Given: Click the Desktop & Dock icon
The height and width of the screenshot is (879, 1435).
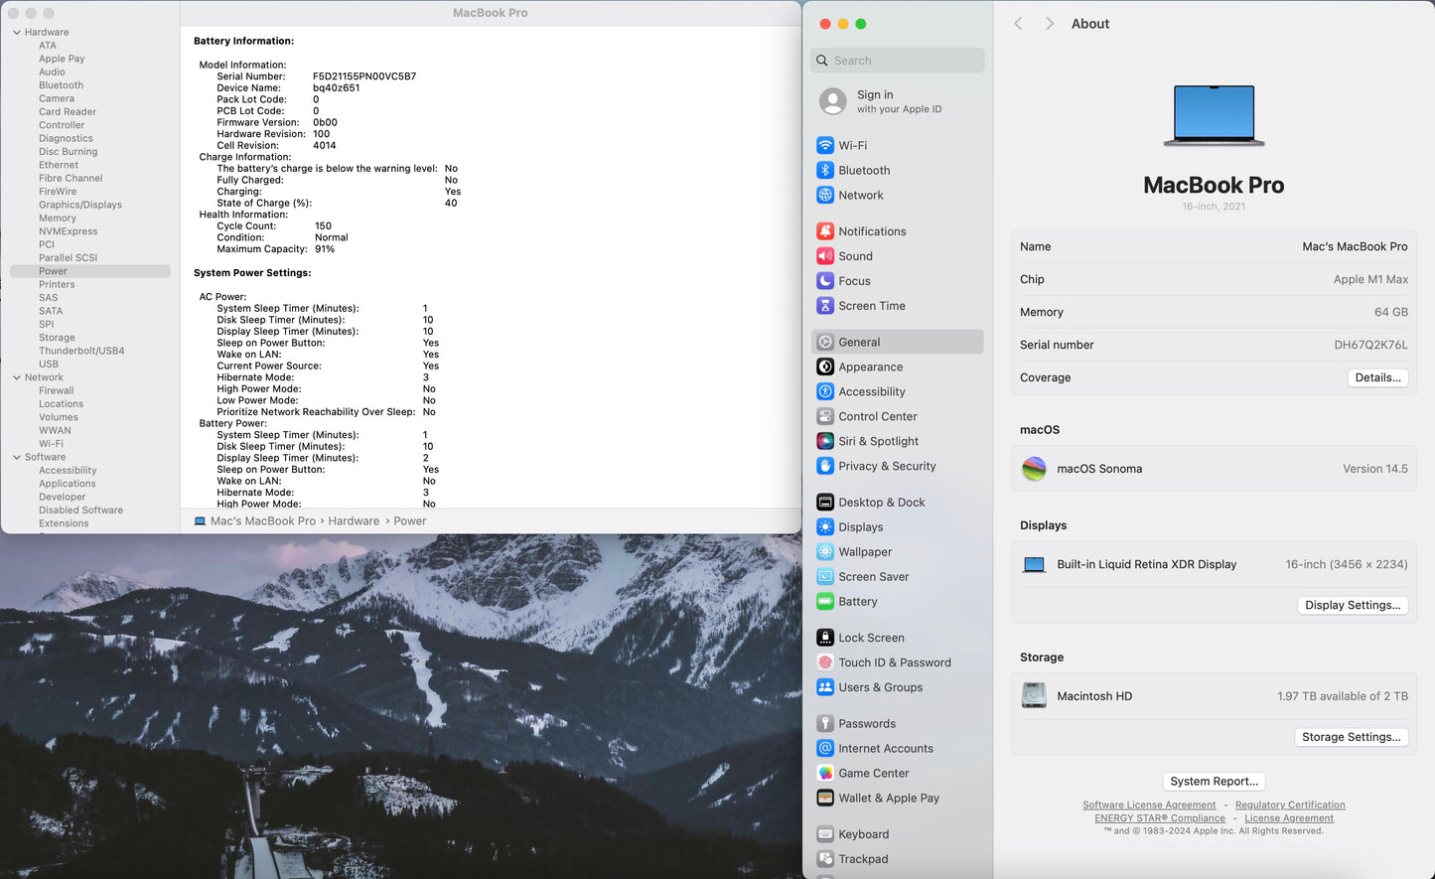Looking at the screenshot, I should tap(825, 502).
